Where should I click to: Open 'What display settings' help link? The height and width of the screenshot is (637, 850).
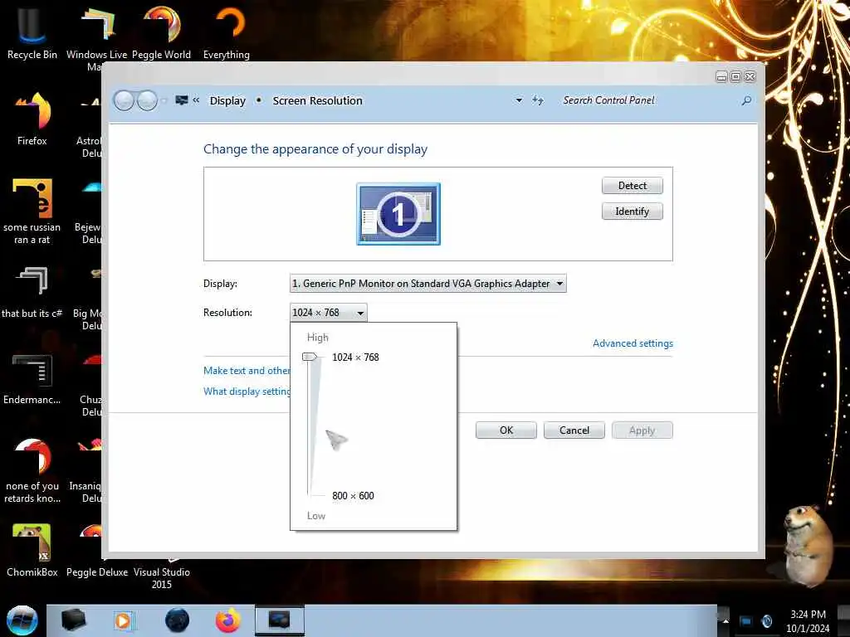click(x=247, y=391)
